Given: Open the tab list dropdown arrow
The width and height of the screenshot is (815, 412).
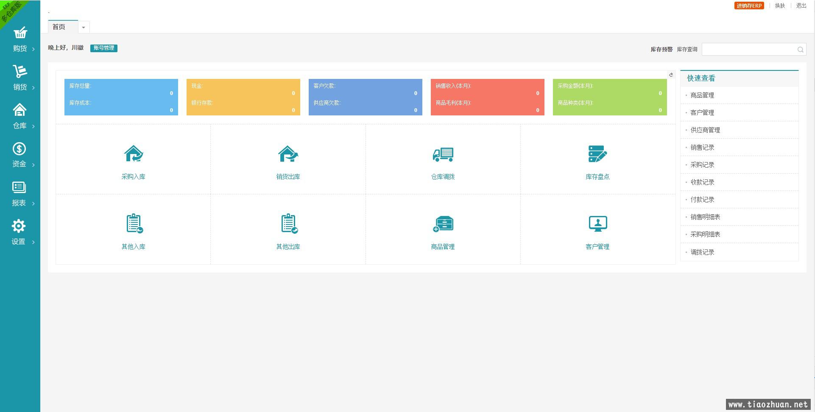Looking at the screenshot, I should click(x=84, y=27).
